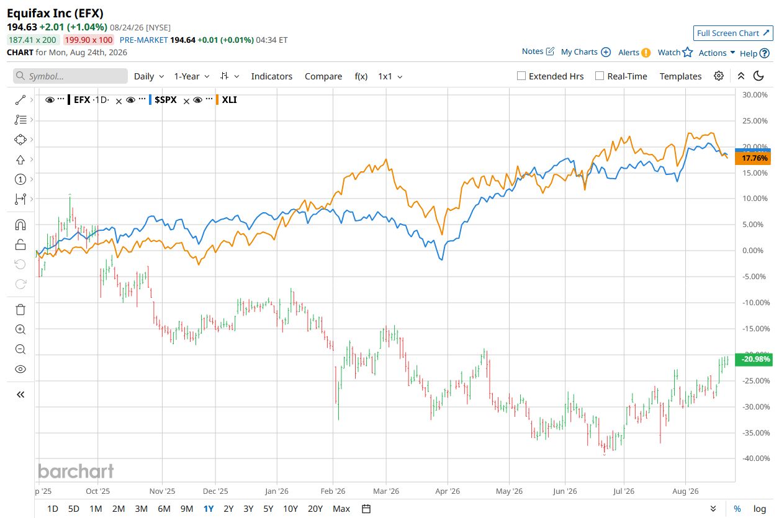Switch to dark mode moon icon

pyautogui.click(x=758, y=76)
